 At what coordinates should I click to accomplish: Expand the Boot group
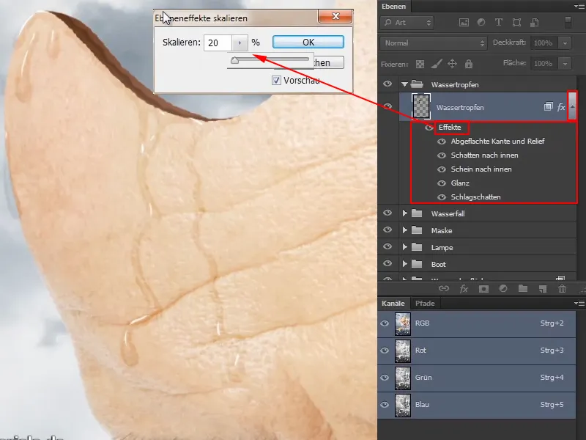[404, 264]
